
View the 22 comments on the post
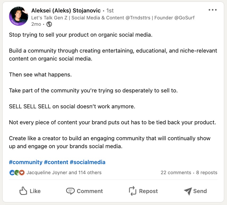tap(176, 172)
